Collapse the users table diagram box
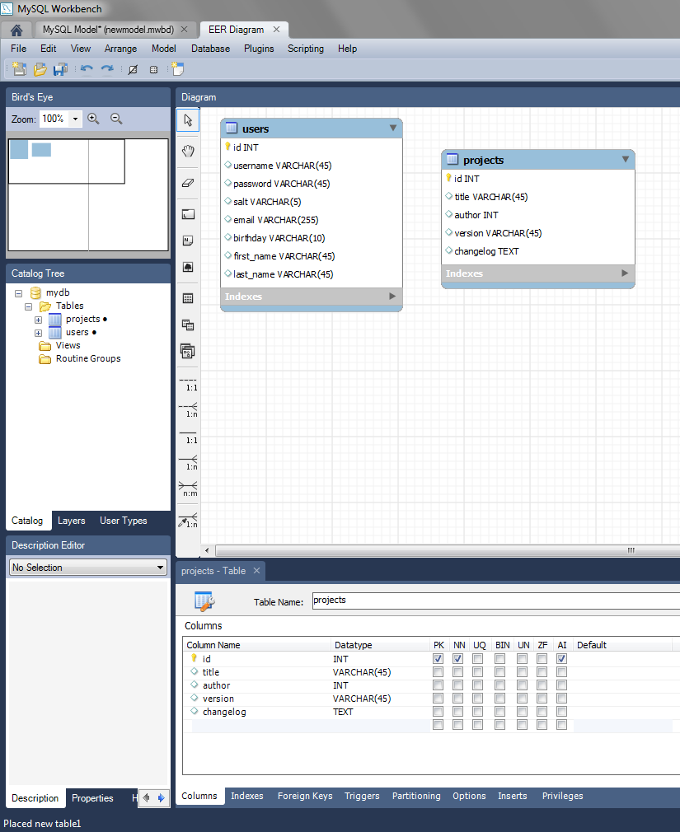The height and width of the screenshot is (832, 680). pyautogui.click(x=393, y=128)
